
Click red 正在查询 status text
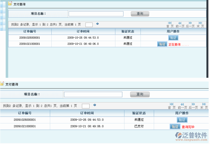pos(179,45)
